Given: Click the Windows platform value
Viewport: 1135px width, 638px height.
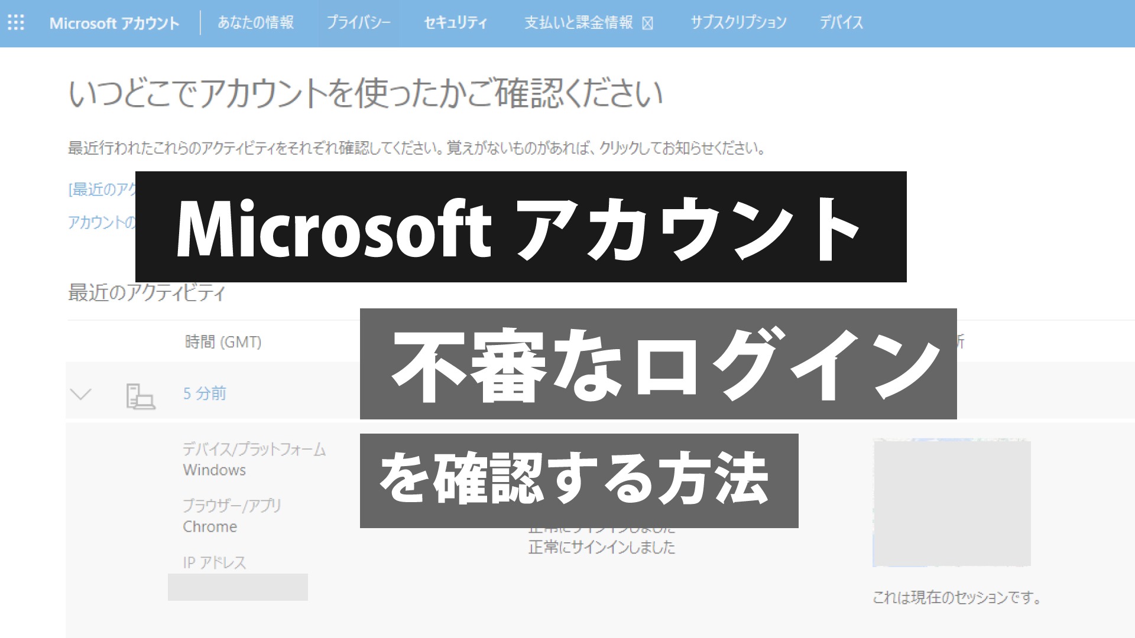Looking at the screenshot, I should click(x=214, y=470).
